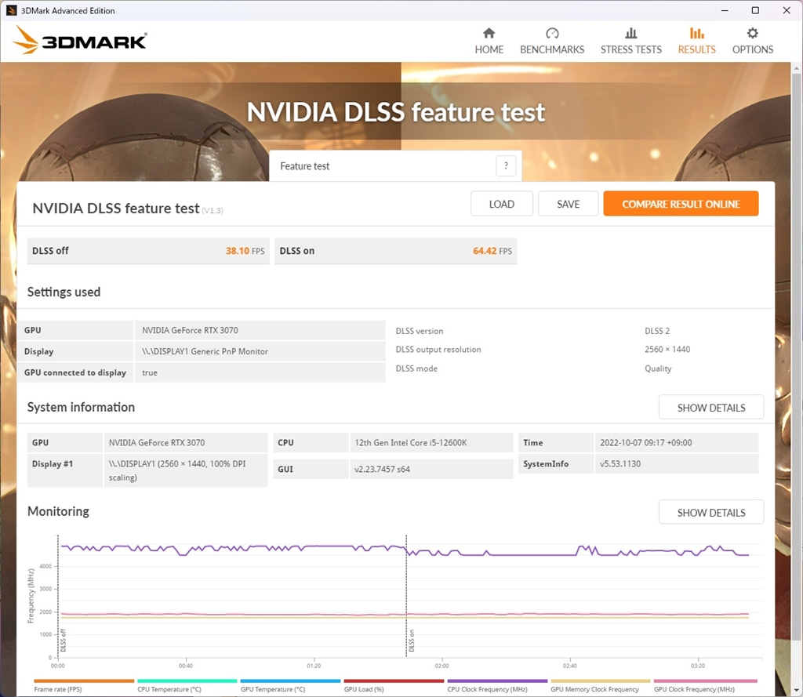803x697 pixels.
Task: Open the STRESS TESTS section
Action: 631,41
